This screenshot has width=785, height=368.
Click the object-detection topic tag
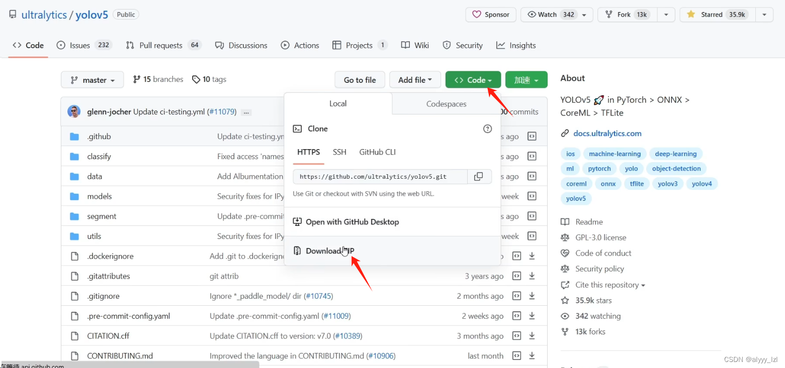coord(676,169)
